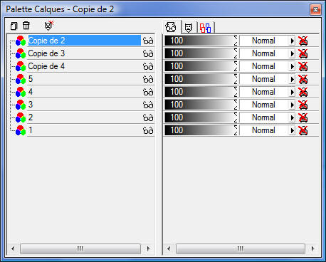326x262 pixels.
Task: Toggle transparency lock on Copie de 2
Action: [303, 41]
